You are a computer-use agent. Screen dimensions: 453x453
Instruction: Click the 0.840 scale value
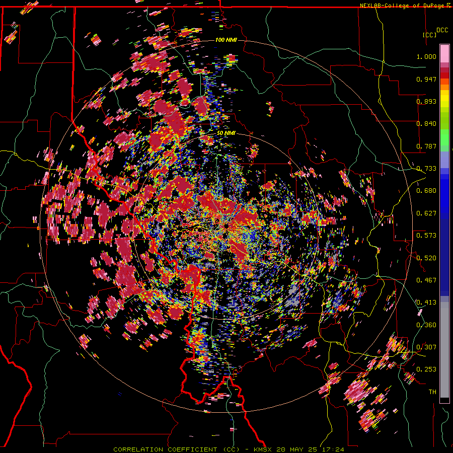[426, 124]
